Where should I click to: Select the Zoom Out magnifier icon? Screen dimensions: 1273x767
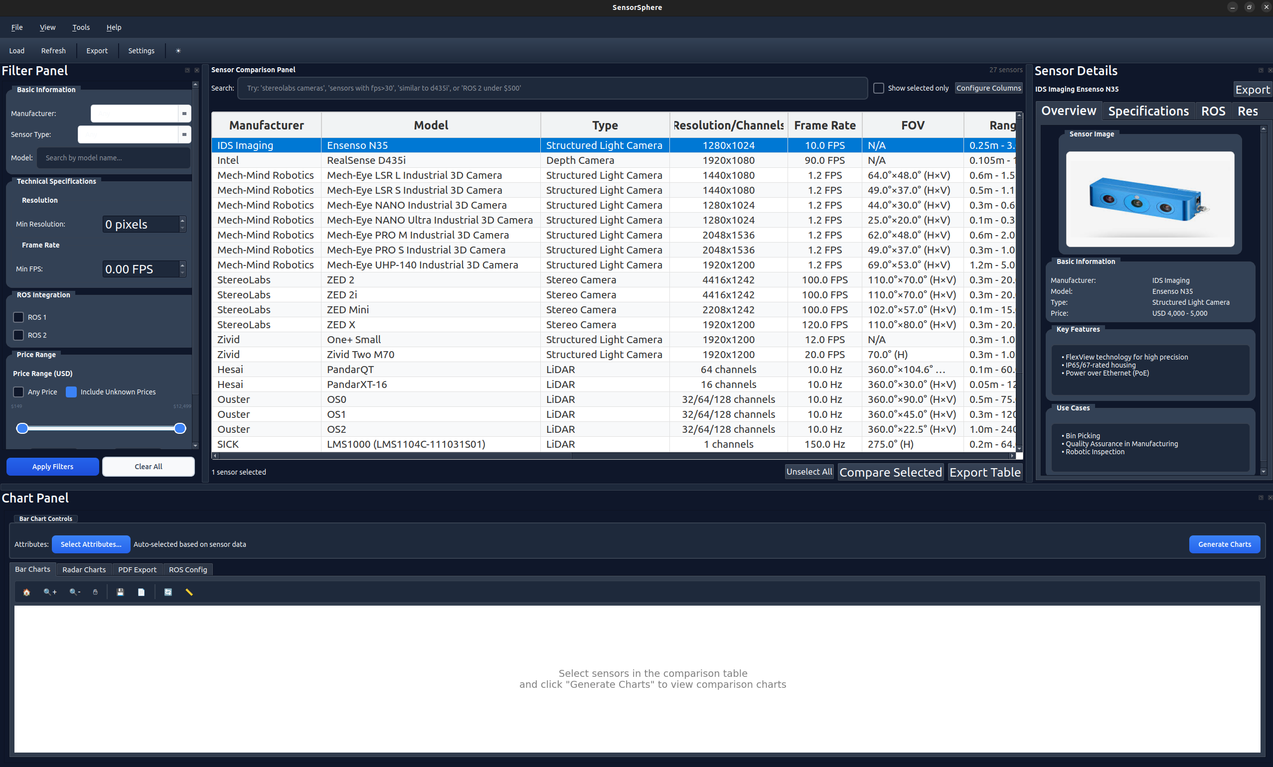(74, 592)
